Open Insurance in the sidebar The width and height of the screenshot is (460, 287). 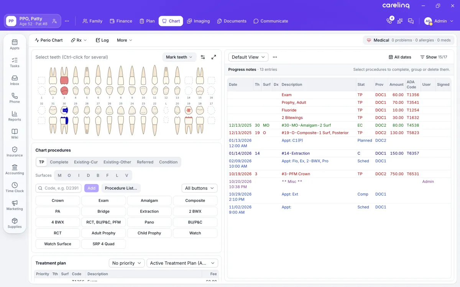coord(15,152)
